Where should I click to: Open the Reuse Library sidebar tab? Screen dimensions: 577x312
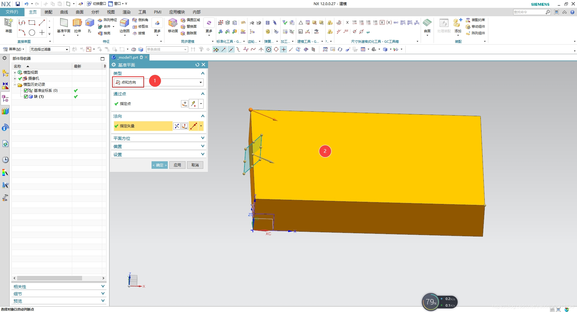pyautogui.click(x=5, y=111)
